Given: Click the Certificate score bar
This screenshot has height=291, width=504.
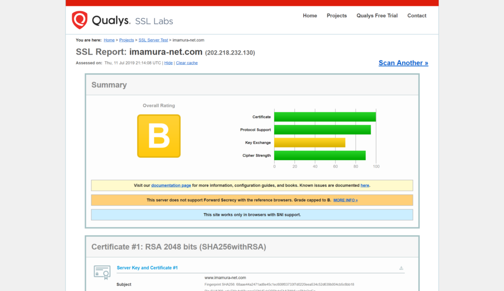Looking at the screenshot, I should click(x=325, y=117).
